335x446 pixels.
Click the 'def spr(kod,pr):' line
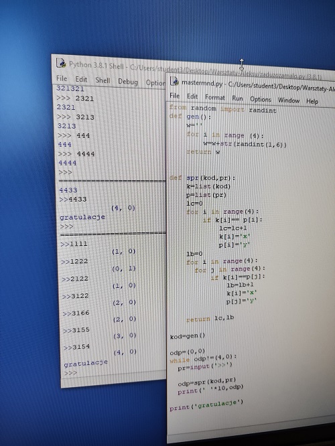tap(202, 178)
